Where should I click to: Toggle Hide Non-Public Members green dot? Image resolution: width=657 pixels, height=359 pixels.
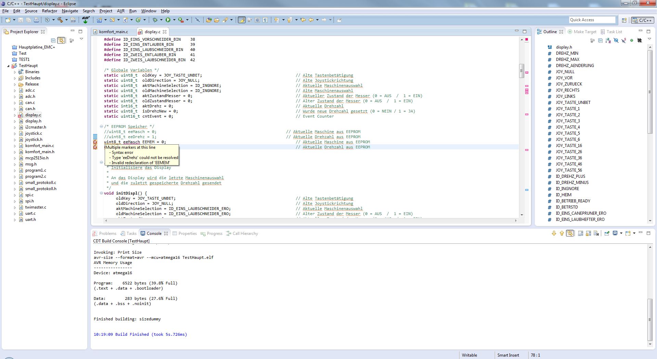632,40
